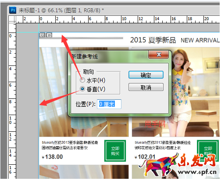Click the slice number badge icon
The height and width of the screenshot is (181, 221).
(42, 35)
